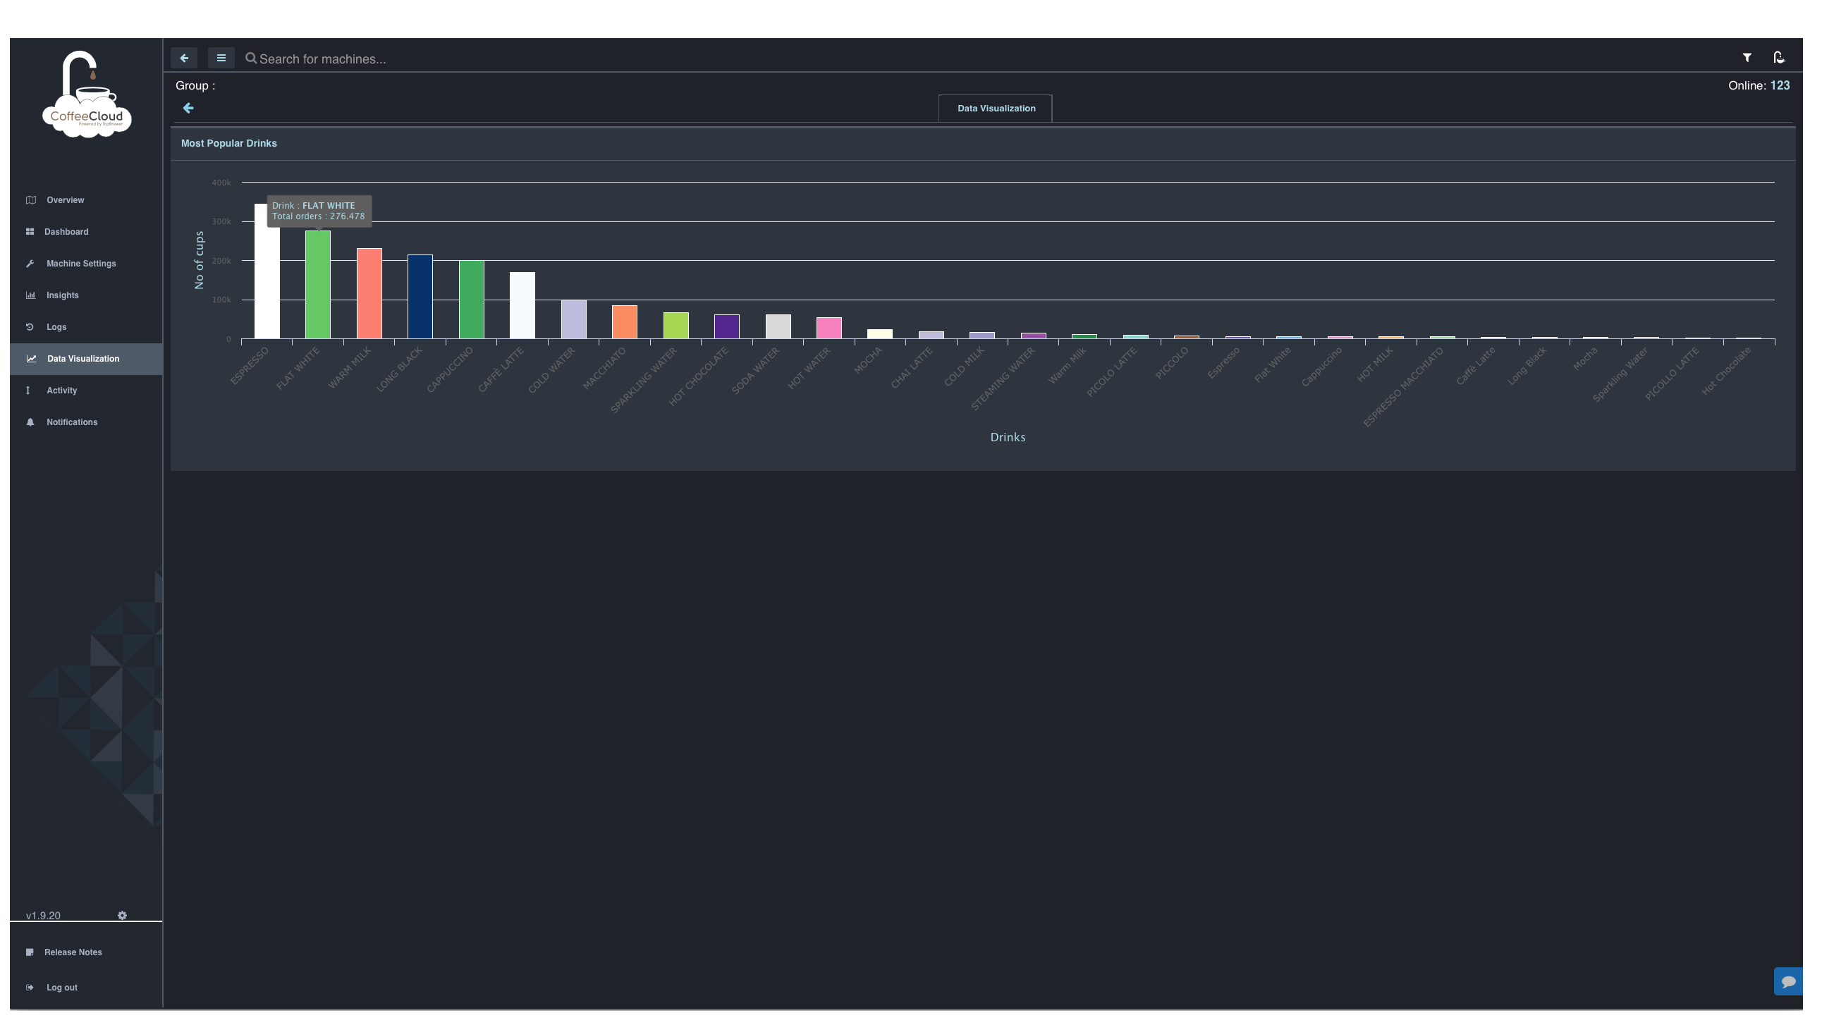Click the Activity item in the sidebar
This screenshot has width=1822, height=1025.
(63, 390)
